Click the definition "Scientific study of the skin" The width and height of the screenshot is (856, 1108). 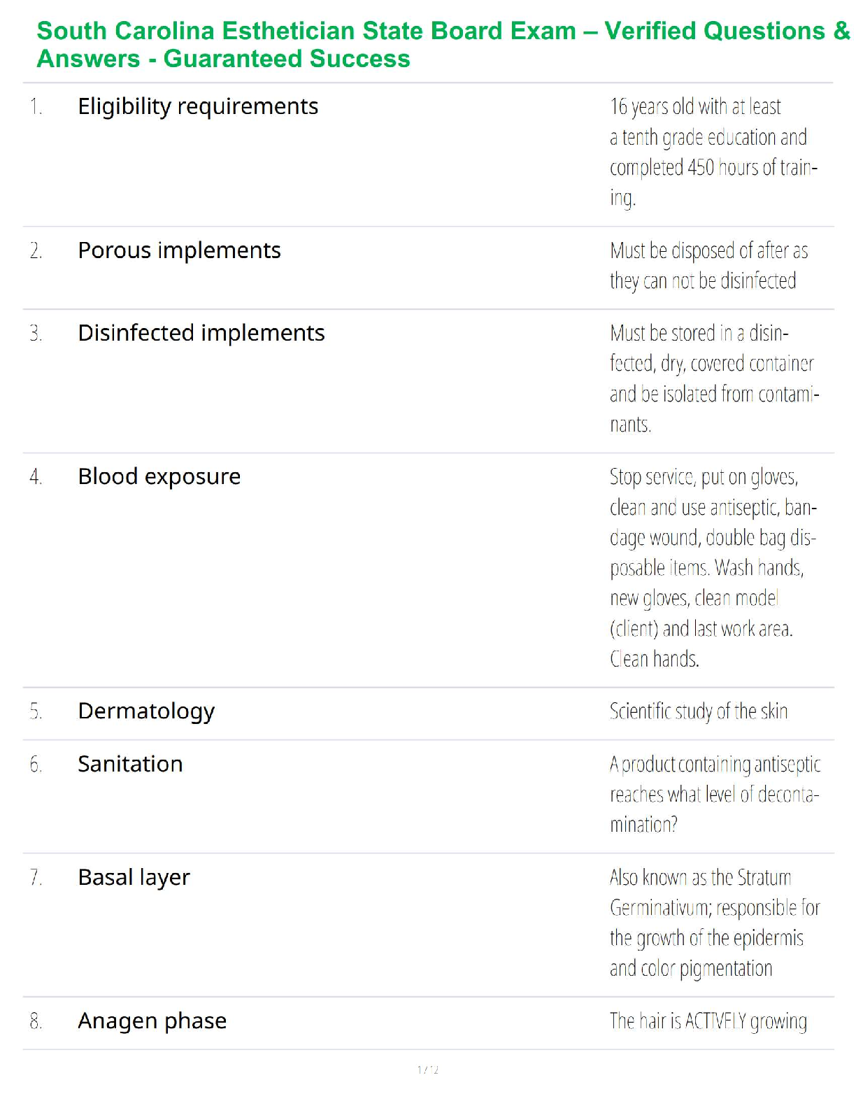[698, 711]
